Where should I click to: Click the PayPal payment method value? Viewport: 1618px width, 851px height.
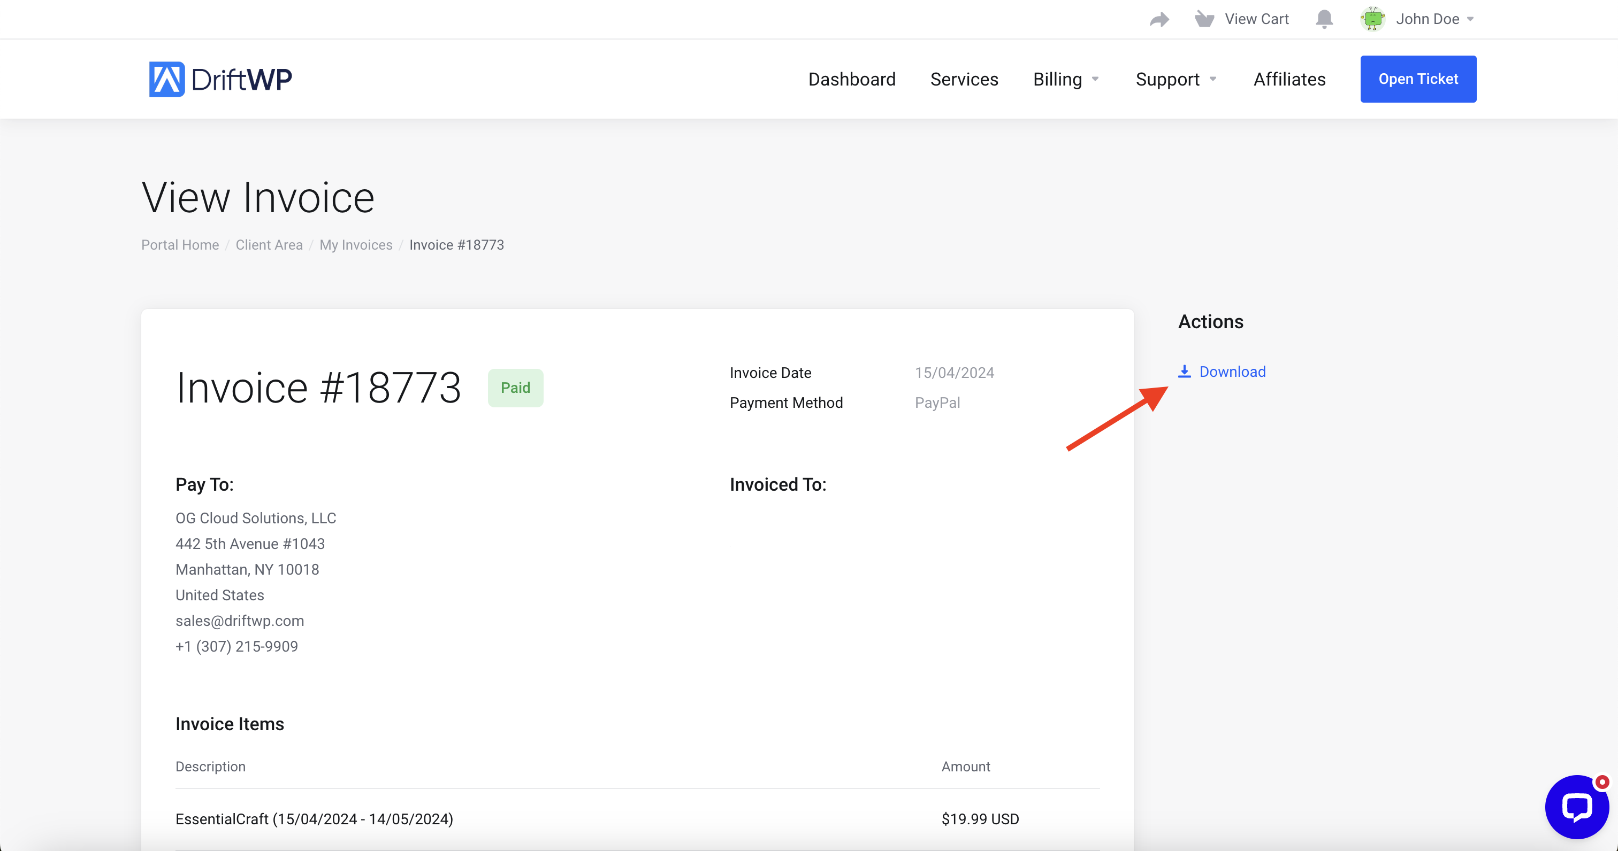(937, 403)
